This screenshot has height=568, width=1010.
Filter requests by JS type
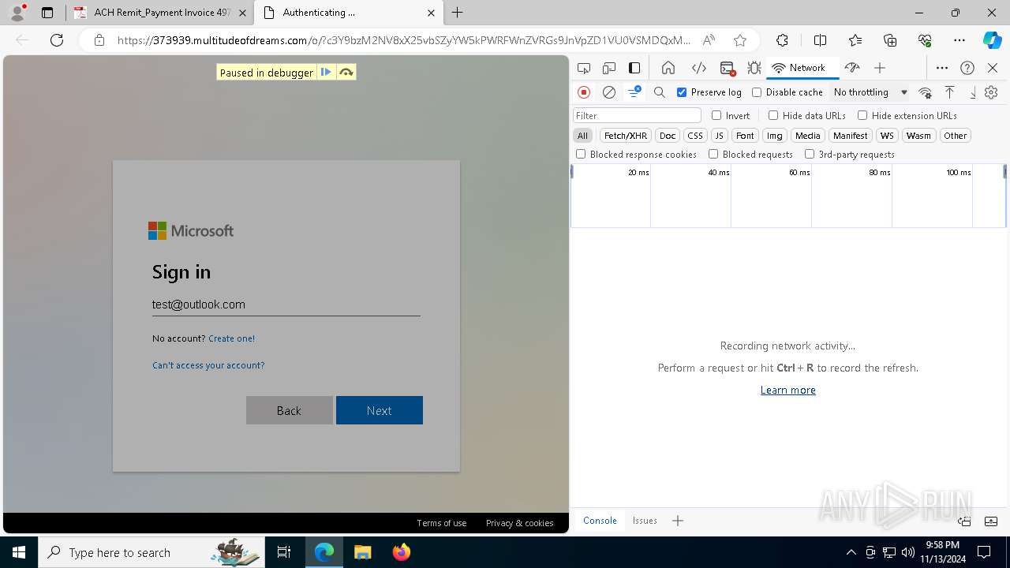pyautogui.click(x=719, y=136)
